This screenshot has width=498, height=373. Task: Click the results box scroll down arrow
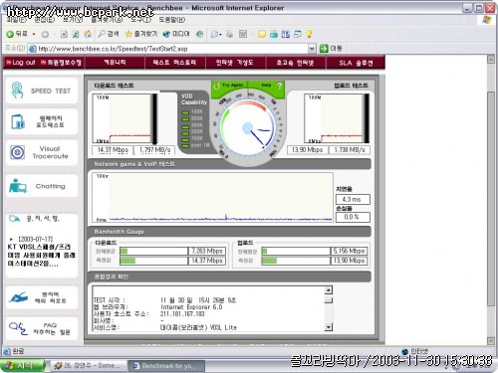329,327
